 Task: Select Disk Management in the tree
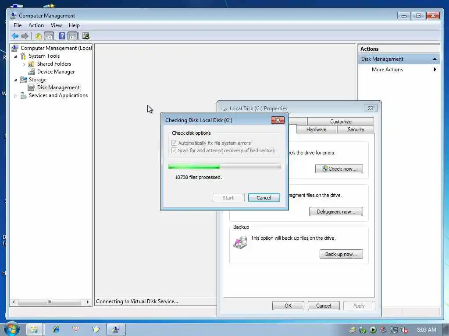tap(58, 87)
